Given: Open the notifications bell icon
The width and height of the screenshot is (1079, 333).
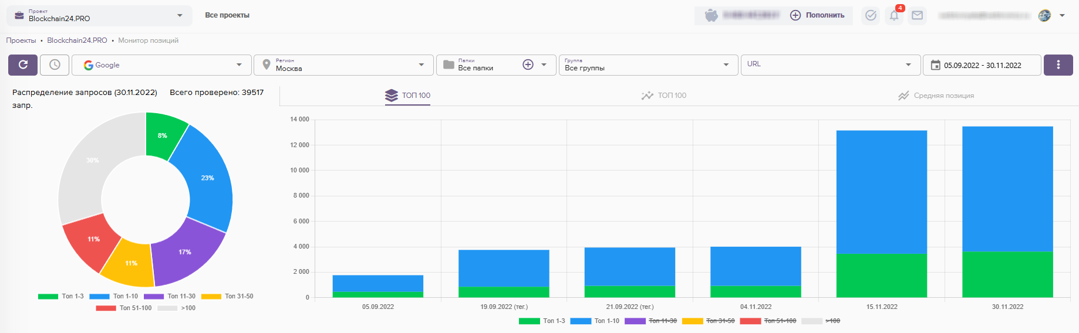Looking at the screenshot, I should tap(893, 16).
